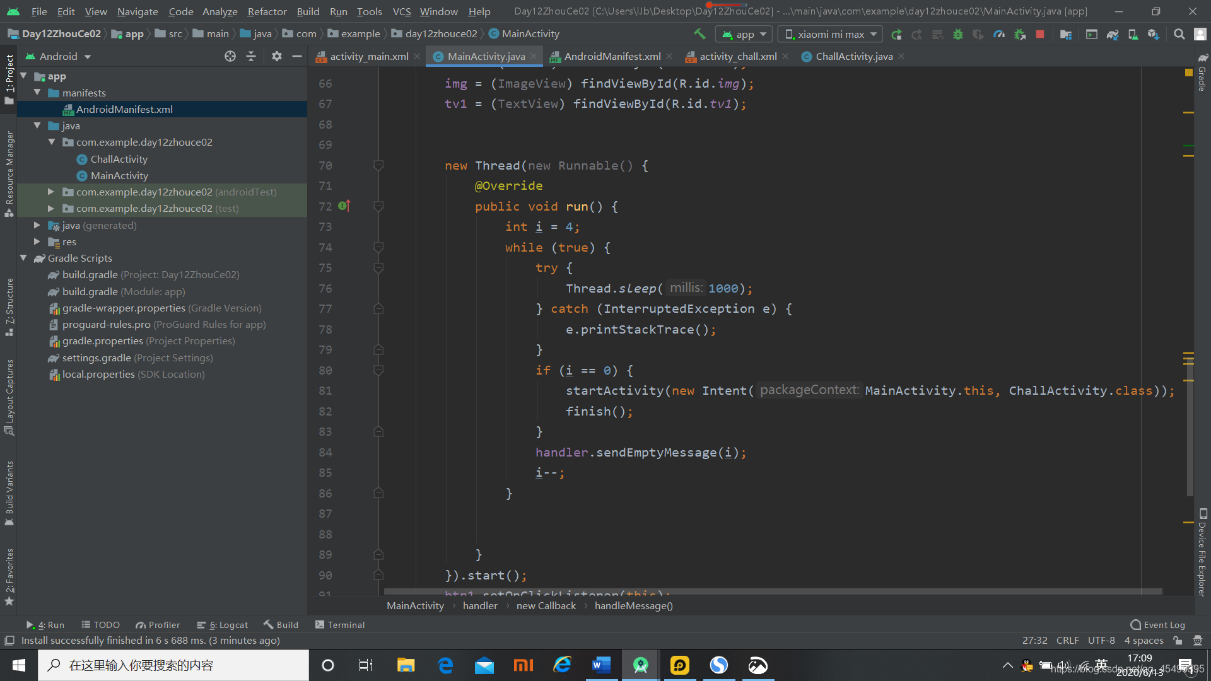Open Device File Explorer side panel
The image size is (1211, 681).
1202,552
